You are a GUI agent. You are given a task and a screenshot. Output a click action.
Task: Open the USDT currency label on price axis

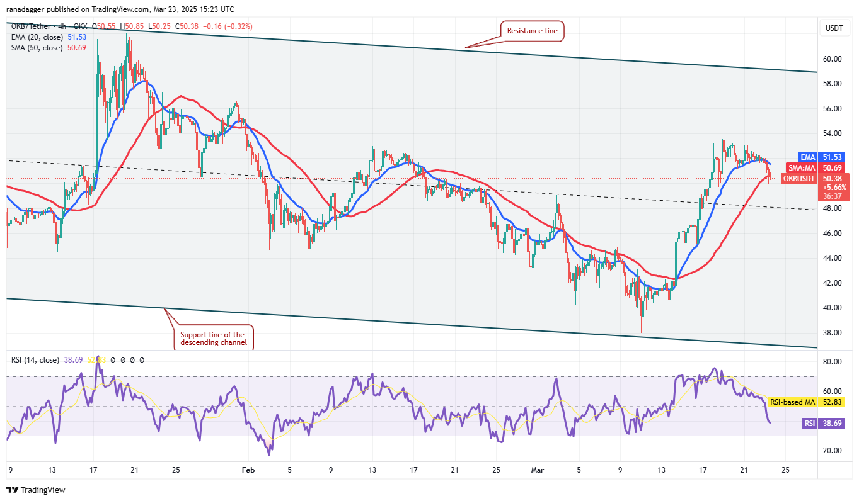tap(833, 28)
